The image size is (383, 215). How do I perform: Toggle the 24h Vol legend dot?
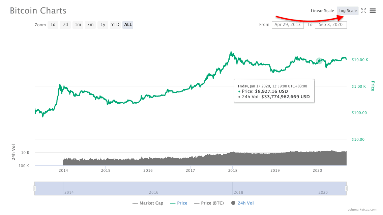[x=233, y=203]
